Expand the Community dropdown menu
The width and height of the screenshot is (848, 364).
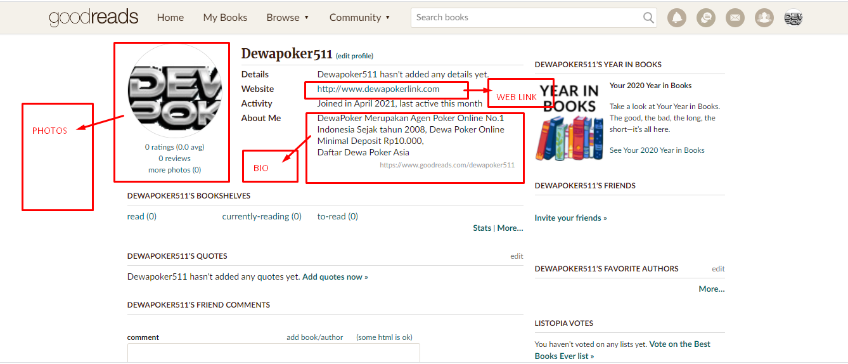coord(359,18)
